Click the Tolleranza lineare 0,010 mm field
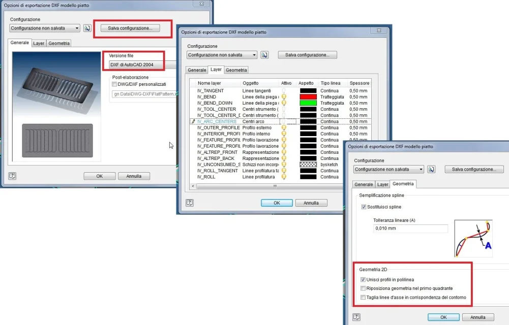 tap(410, 229)
